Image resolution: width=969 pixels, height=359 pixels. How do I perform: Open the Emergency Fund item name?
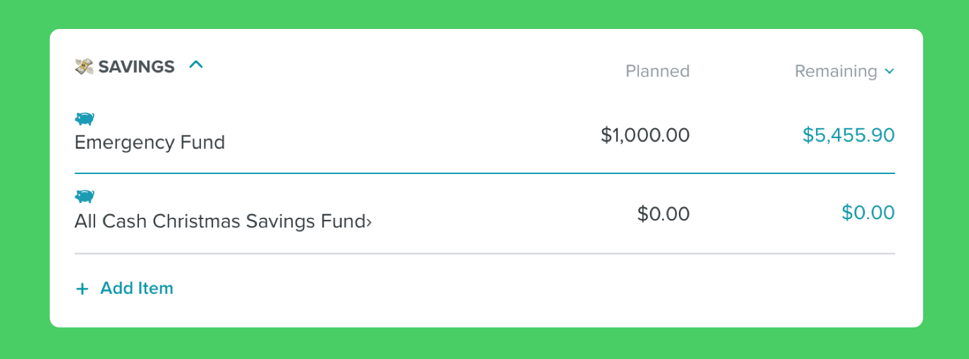150,142
